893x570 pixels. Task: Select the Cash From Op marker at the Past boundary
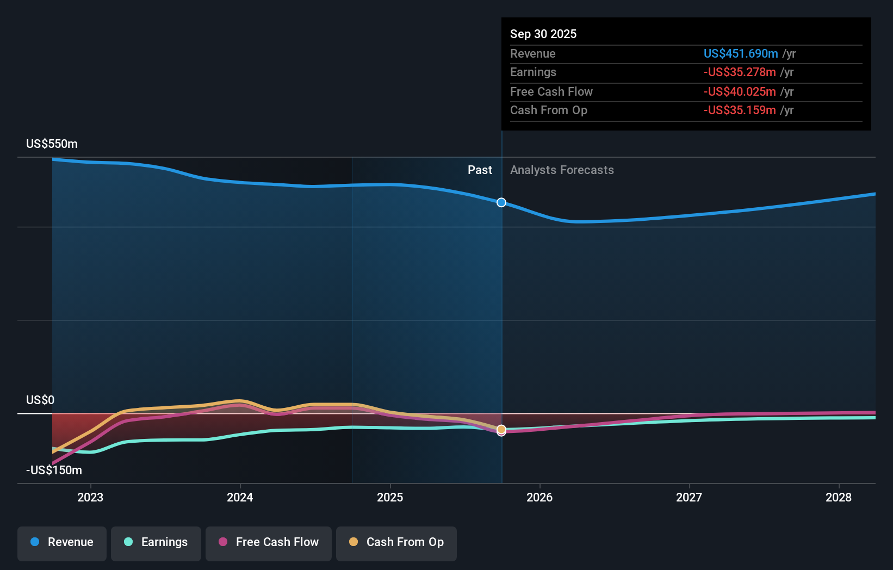coord(501,430)
